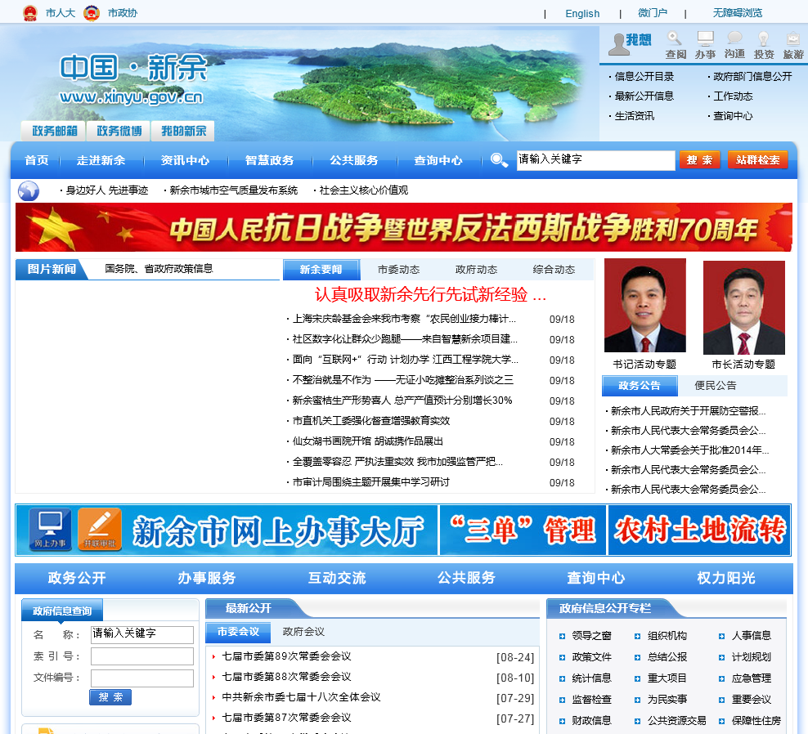Open the 市长活动专题 portrait photo

click(743, 307)
